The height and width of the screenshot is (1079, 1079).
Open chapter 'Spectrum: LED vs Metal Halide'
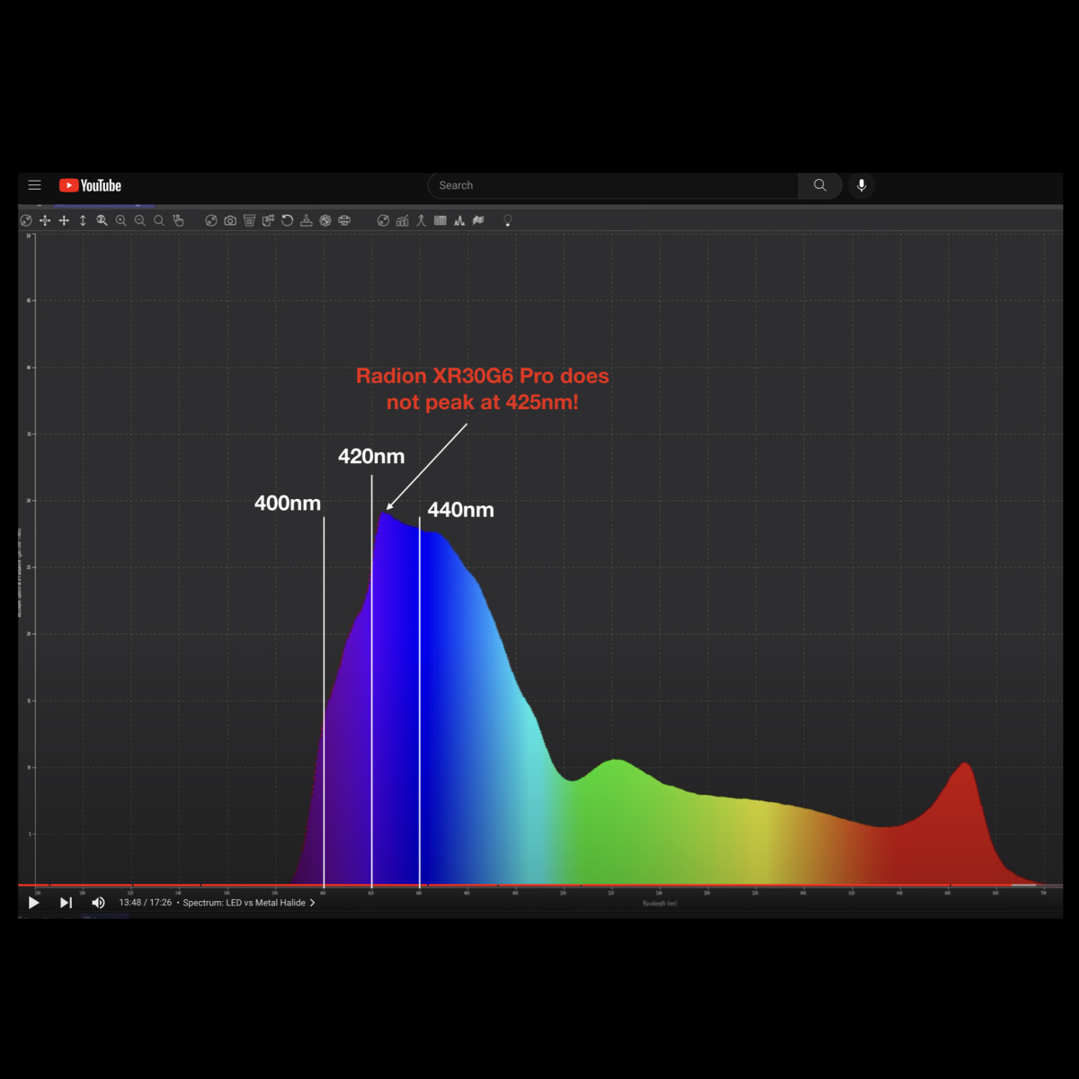(245, 903)
